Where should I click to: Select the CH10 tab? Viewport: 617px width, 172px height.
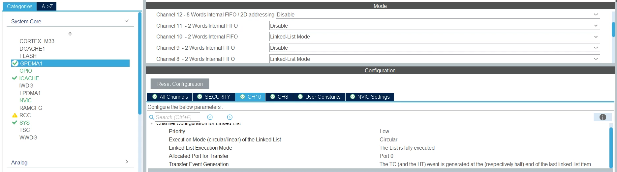(x=250, y=97)
